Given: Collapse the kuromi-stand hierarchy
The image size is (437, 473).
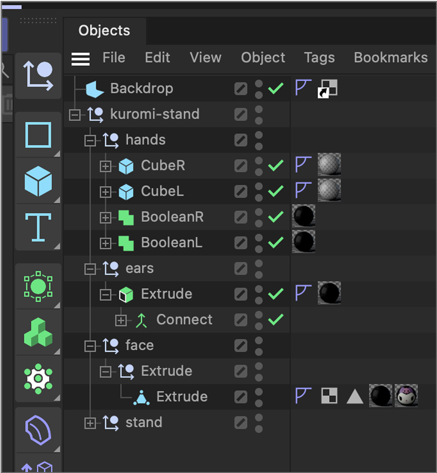Looking at the screenshot, I should [x=75, y=115].
